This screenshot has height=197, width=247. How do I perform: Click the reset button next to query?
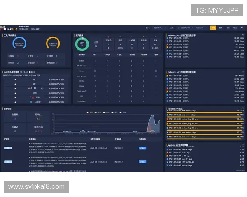(221, 28)
